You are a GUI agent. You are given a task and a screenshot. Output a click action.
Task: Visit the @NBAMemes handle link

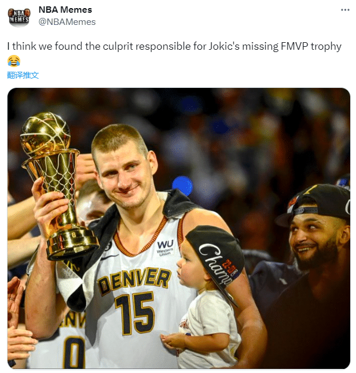click(x=67, y=22)
